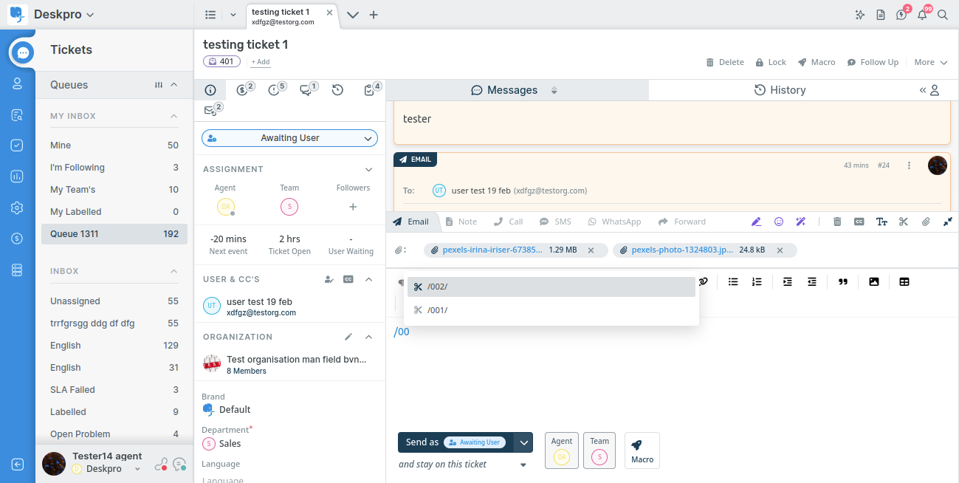Open the Send as options dropdown arrow
This screenshot has height=483, width=959.
point(523,442)
